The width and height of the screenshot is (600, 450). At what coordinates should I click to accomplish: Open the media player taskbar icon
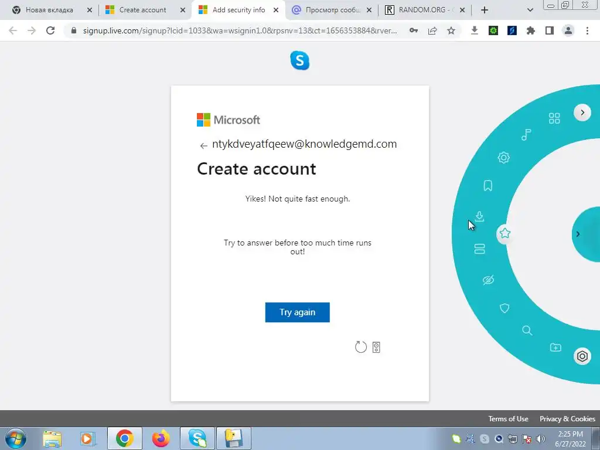88,438
